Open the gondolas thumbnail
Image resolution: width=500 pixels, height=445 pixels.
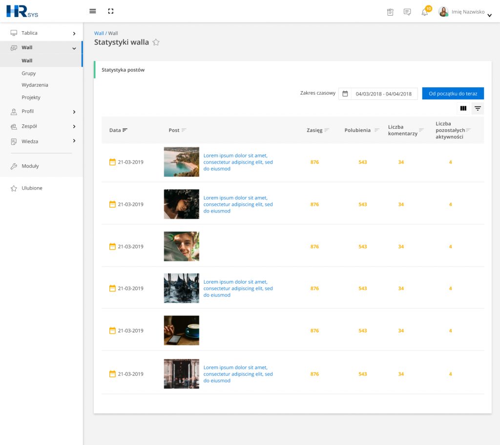(x=182, y=289)
